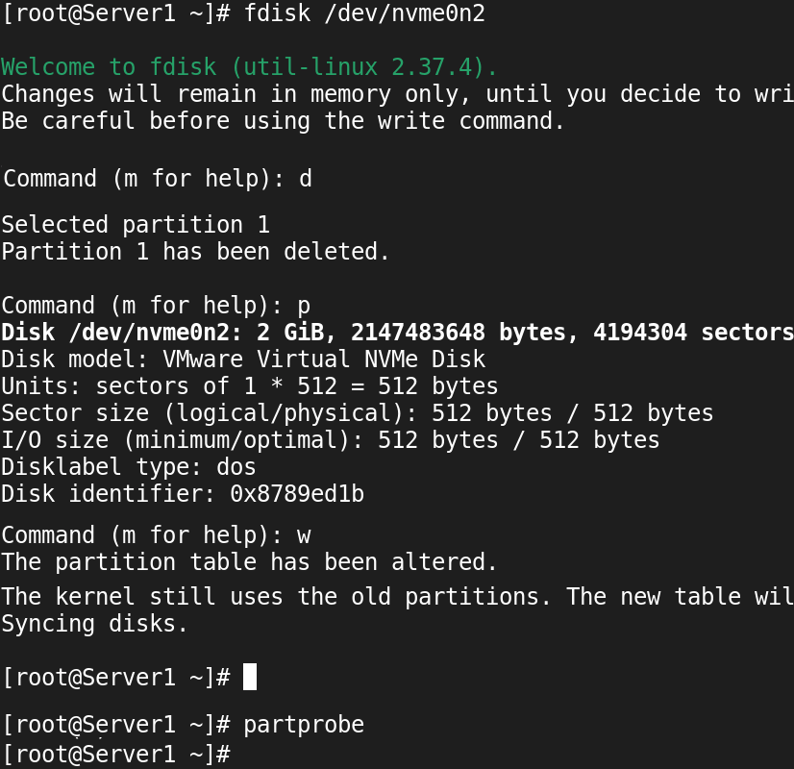Click the 'Disk model: VMware Virtual NVMe Disk' line
Screen dimensions: 794x769
tap(243, 360)
